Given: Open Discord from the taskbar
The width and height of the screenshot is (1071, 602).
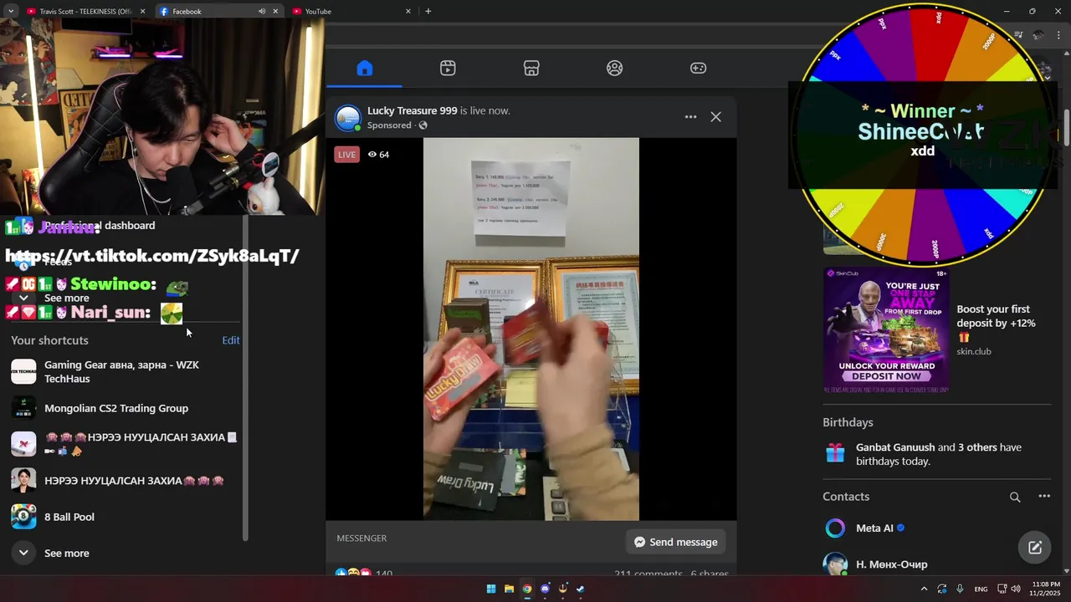Looking at the screenshot, I should [x=545, y=589].
